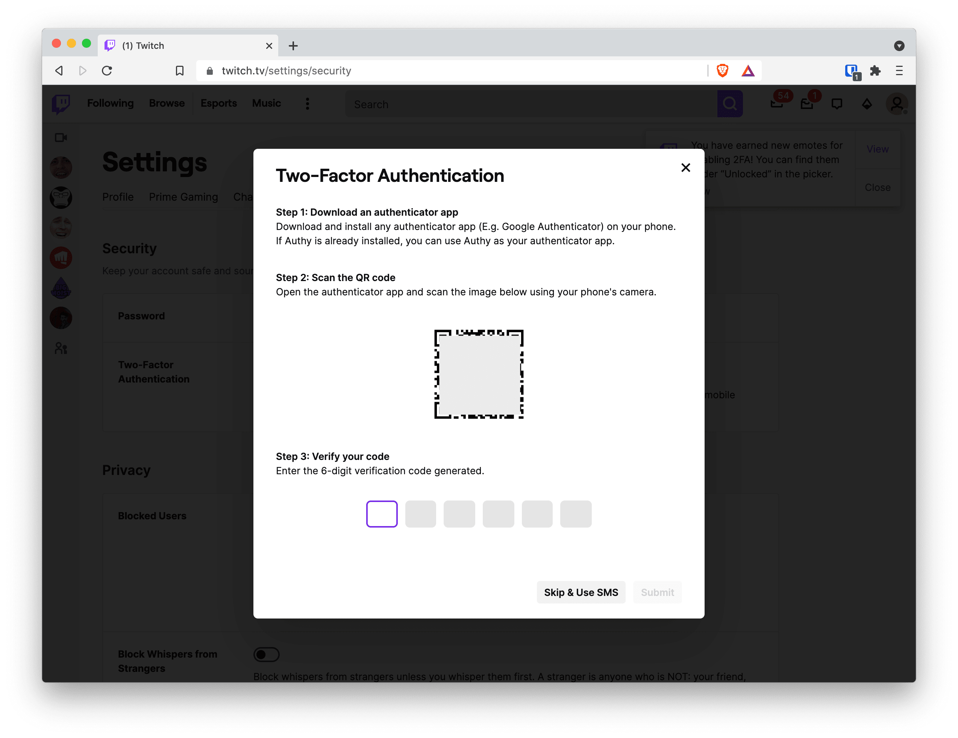Open the user avatar menu
958x738 pixels.
point(897,104)
